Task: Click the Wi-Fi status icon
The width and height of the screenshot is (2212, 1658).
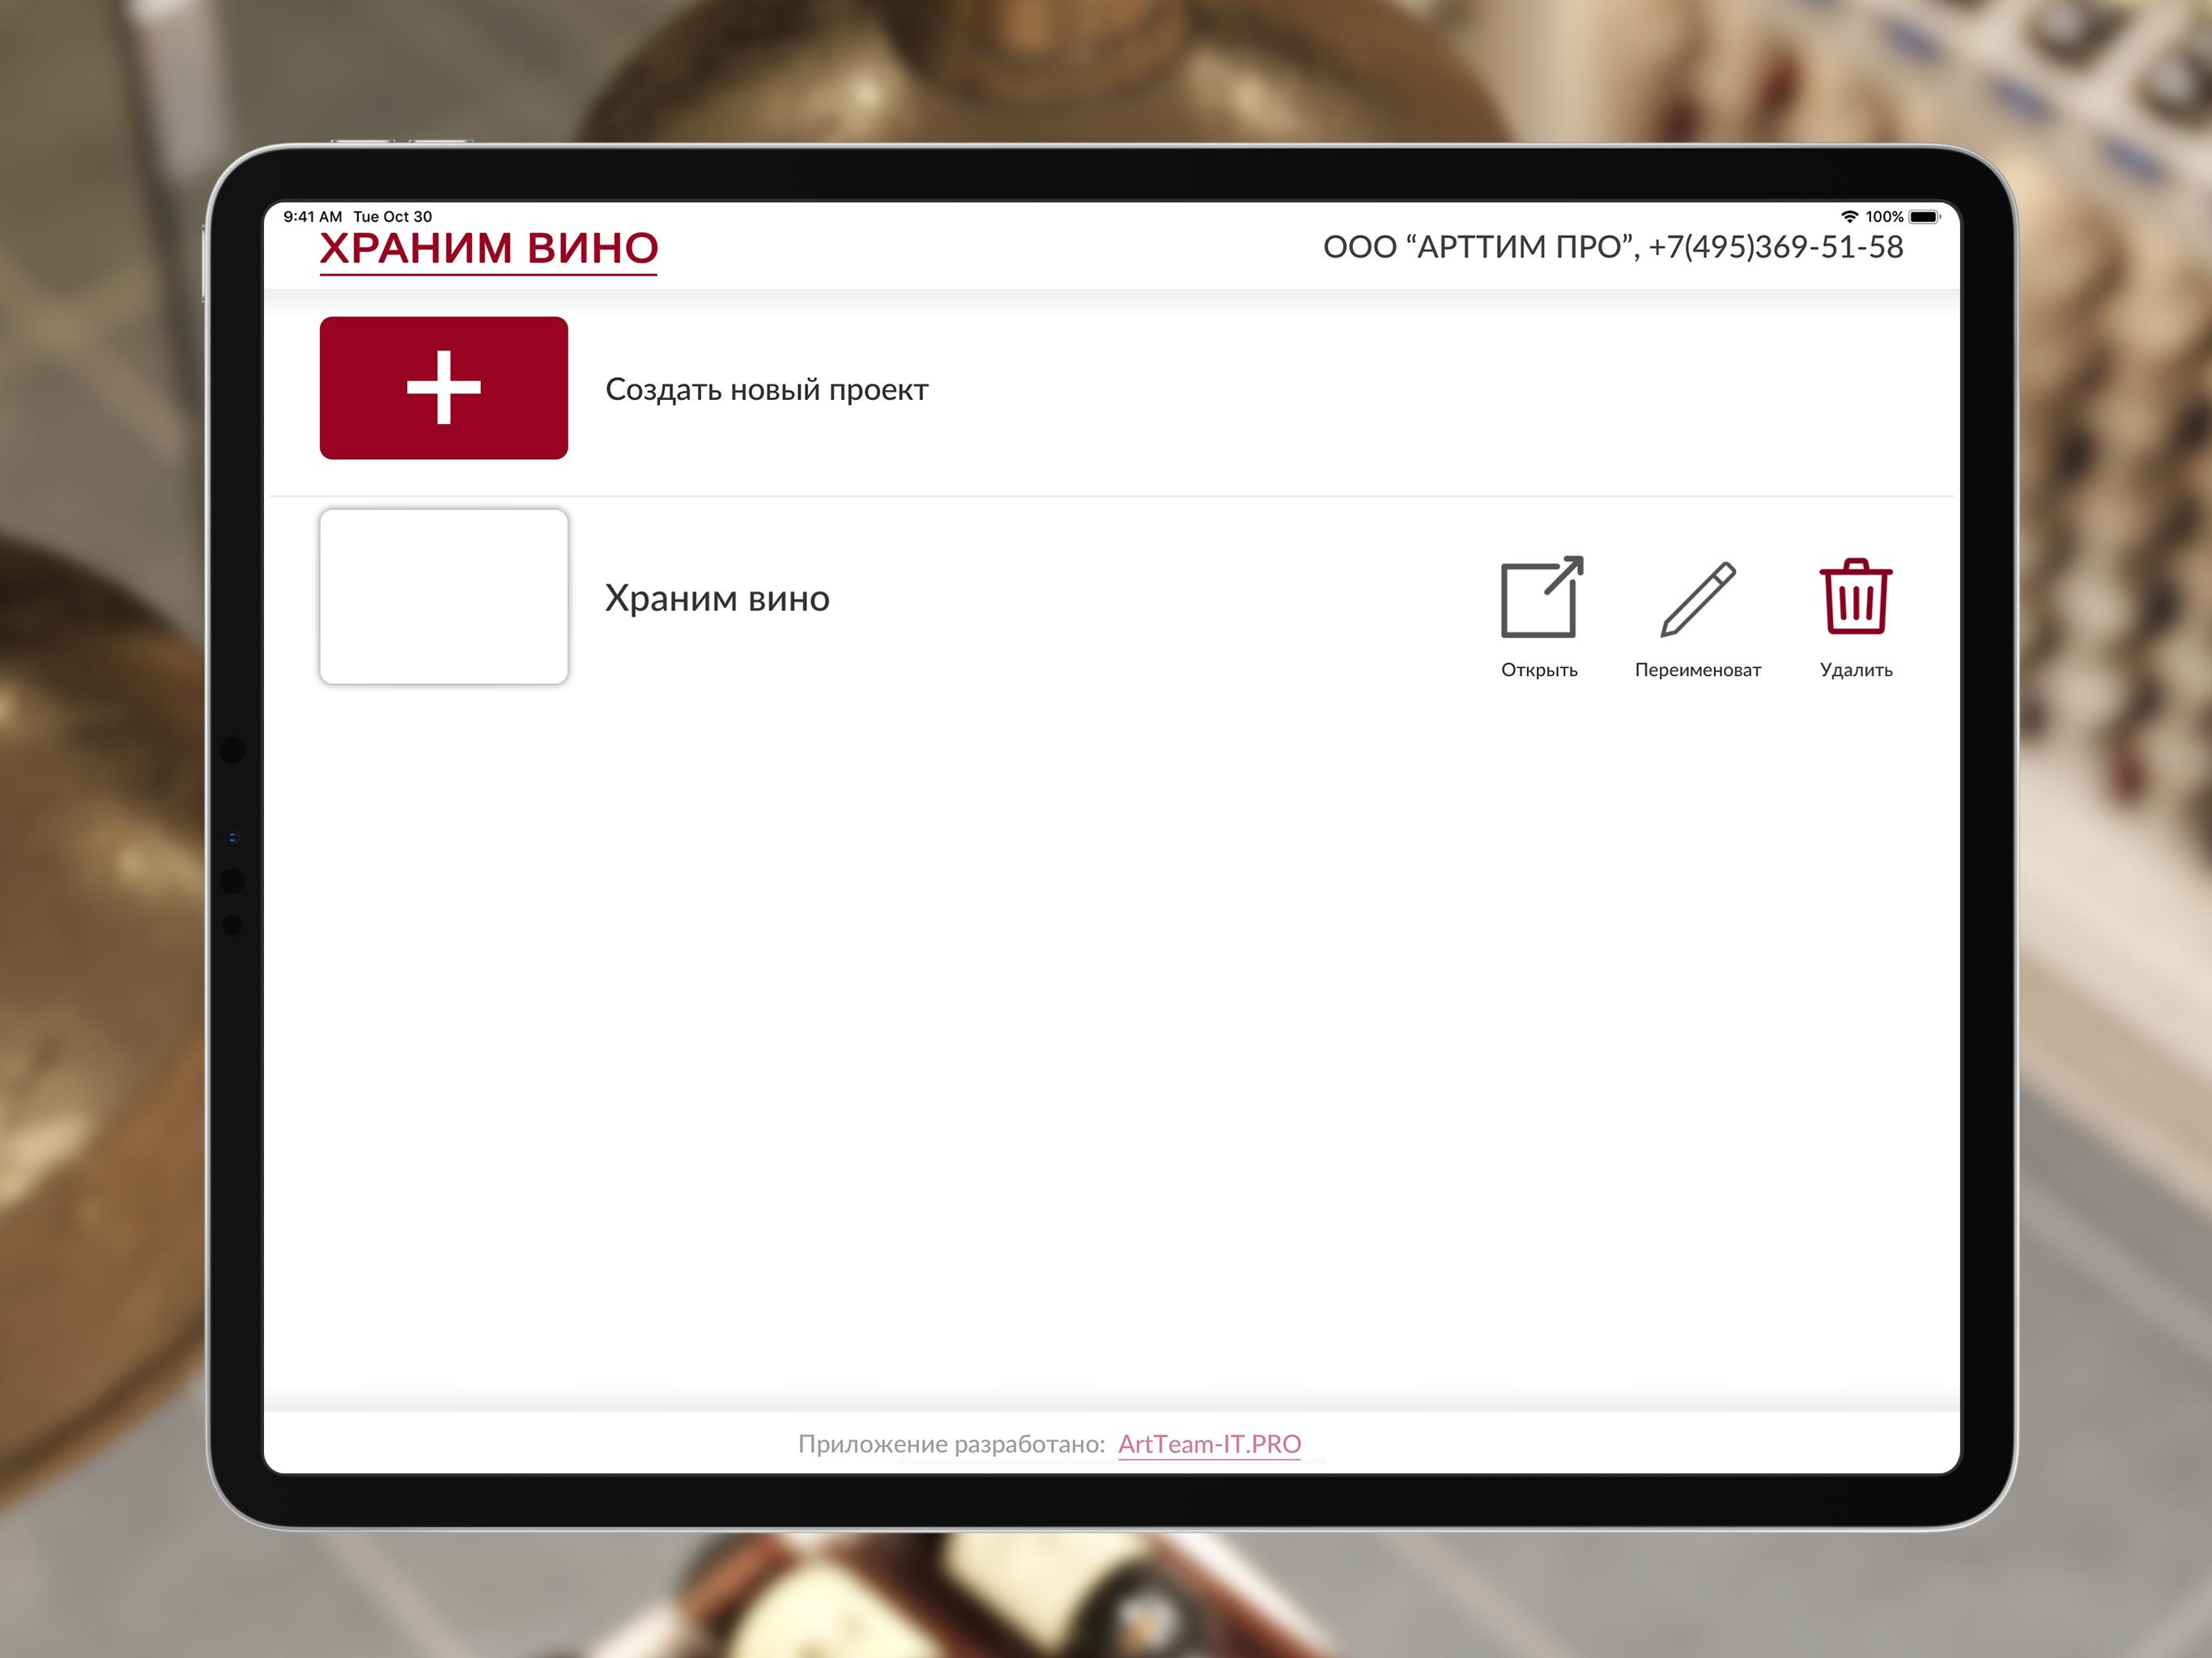Action: [1849, 217]
